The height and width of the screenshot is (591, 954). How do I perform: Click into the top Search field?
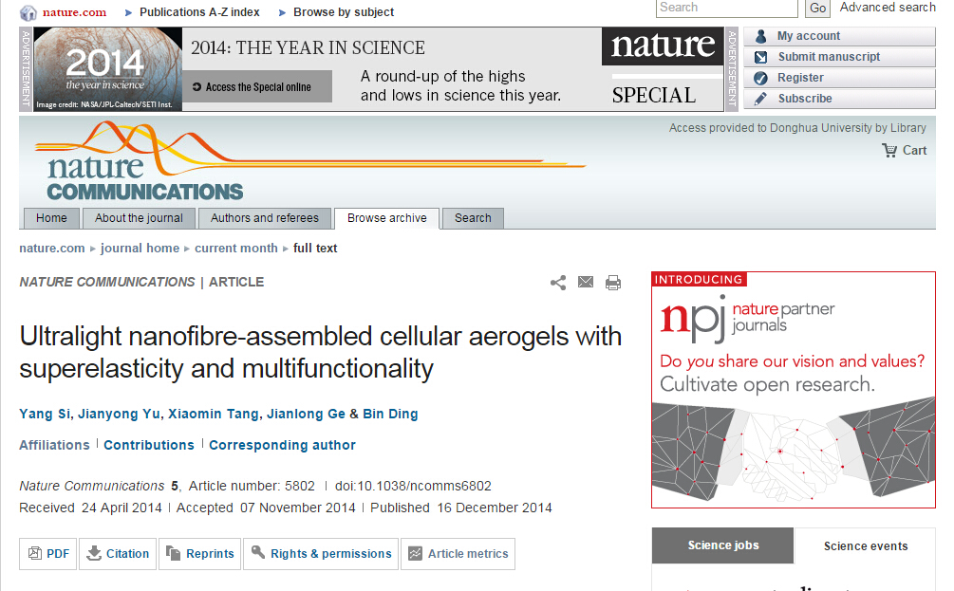coord(726,8)
